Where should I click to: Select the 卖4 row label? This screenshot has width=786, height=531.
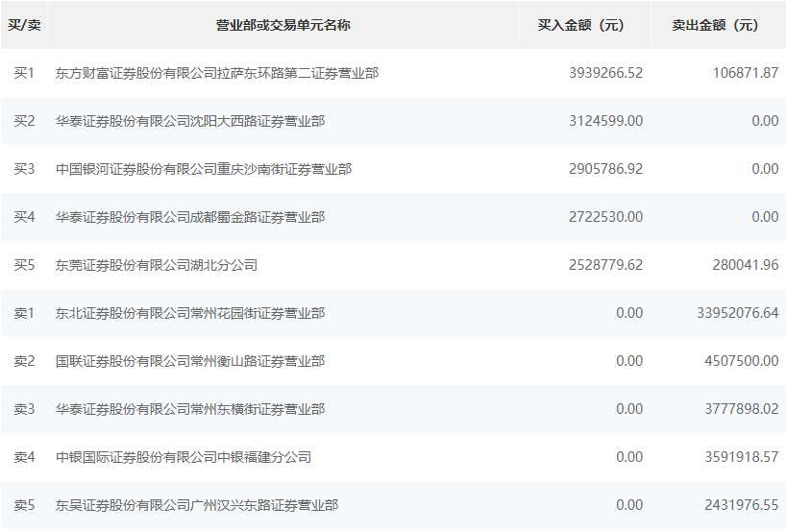pyautogui.click(x=24, y=457)
